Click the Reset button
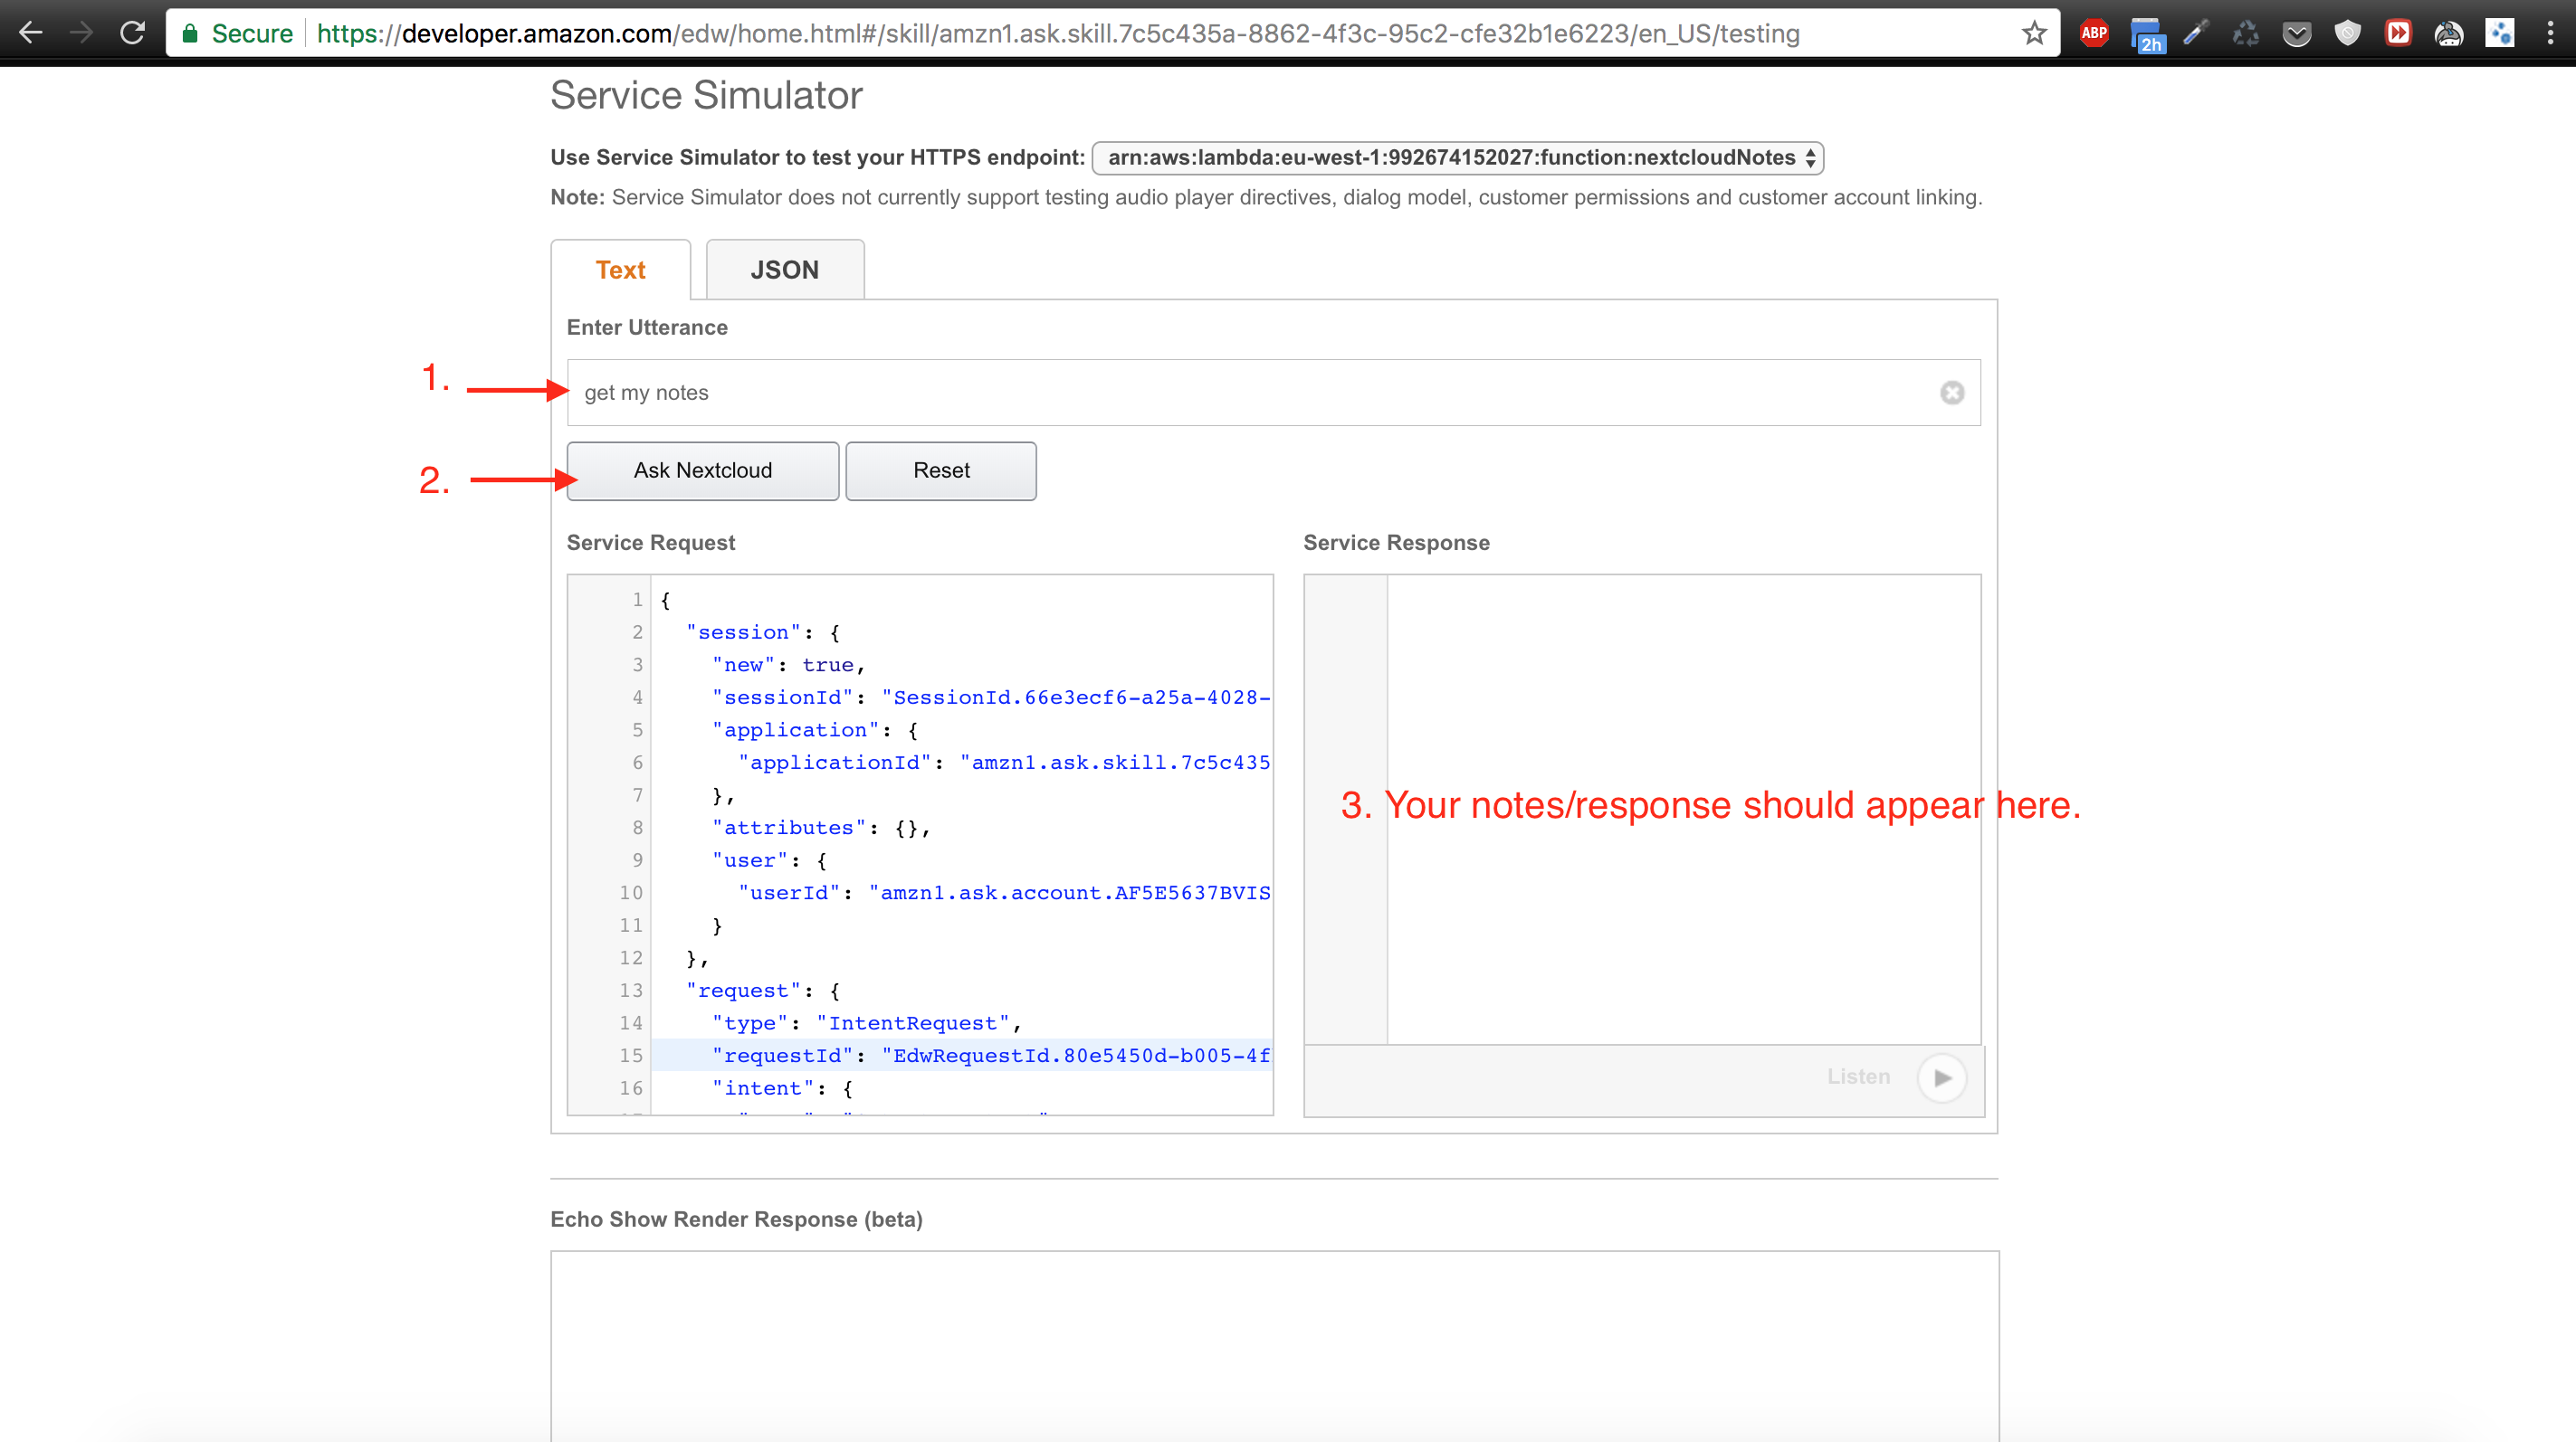Screen dimensions: 2576x1442 940,470
